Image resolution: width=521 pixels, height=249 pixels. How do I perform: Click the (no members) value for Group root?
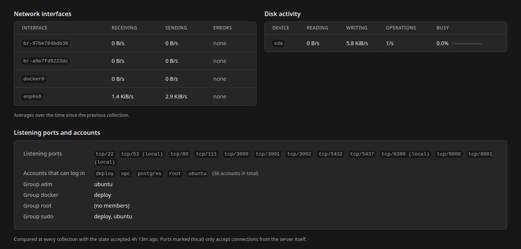112,206
